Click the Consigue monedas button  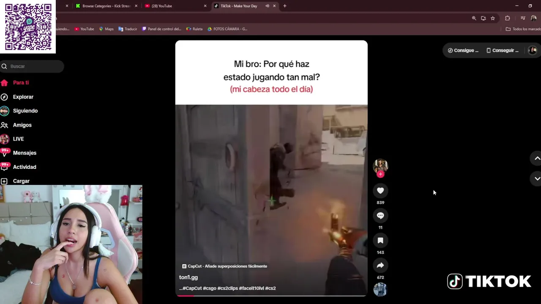pos(463,50)
